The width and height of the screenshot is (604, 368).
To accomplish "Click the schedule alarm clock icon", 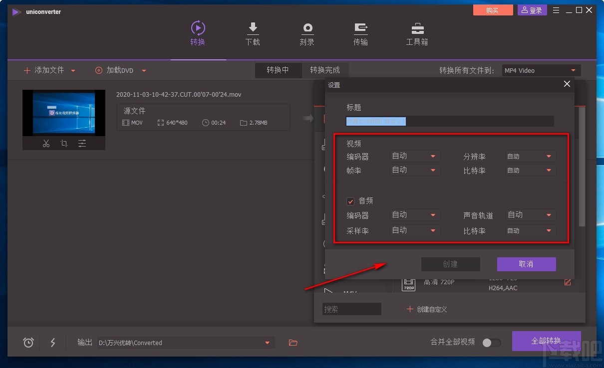I will [x=28, y=343].
